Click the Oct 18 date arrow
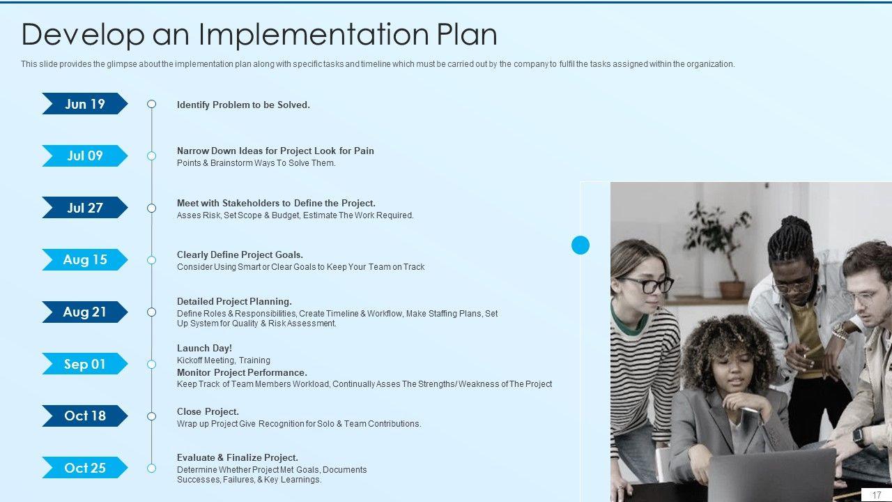The width and height of the screenshot is (892, 502). (85, 416)
